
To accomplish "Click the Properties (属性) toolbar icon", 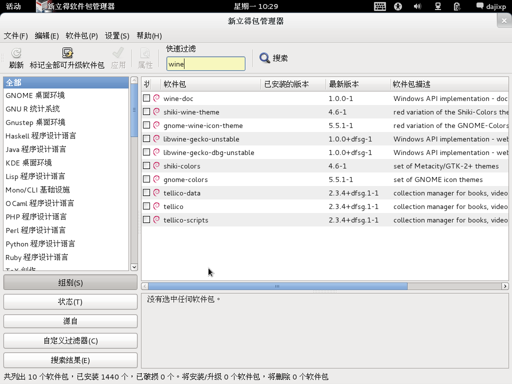I will (145, 53).
